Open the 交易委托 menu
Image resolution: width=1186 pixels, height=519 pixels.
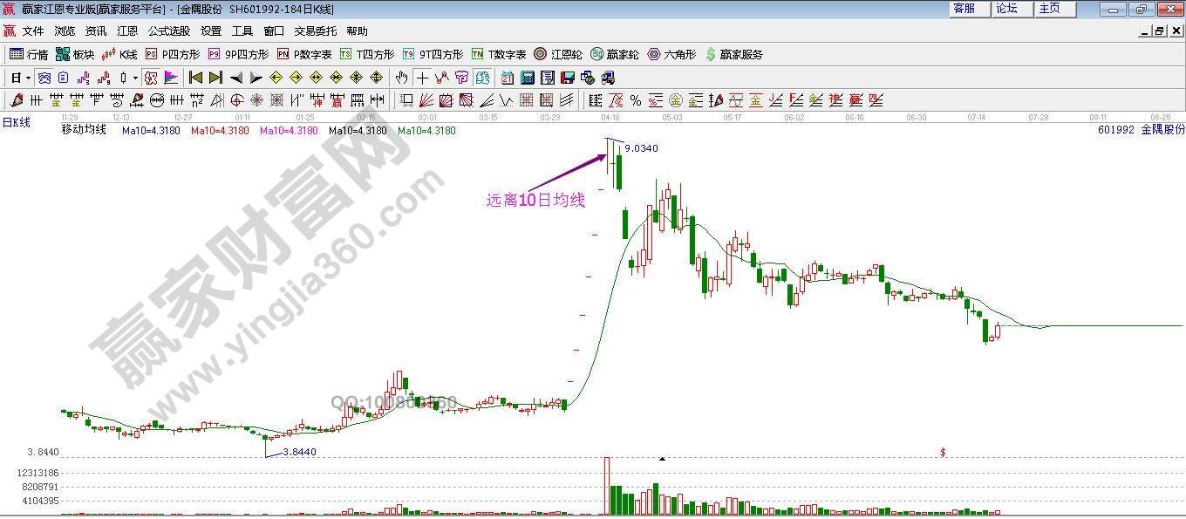click(x=315, y=31)
